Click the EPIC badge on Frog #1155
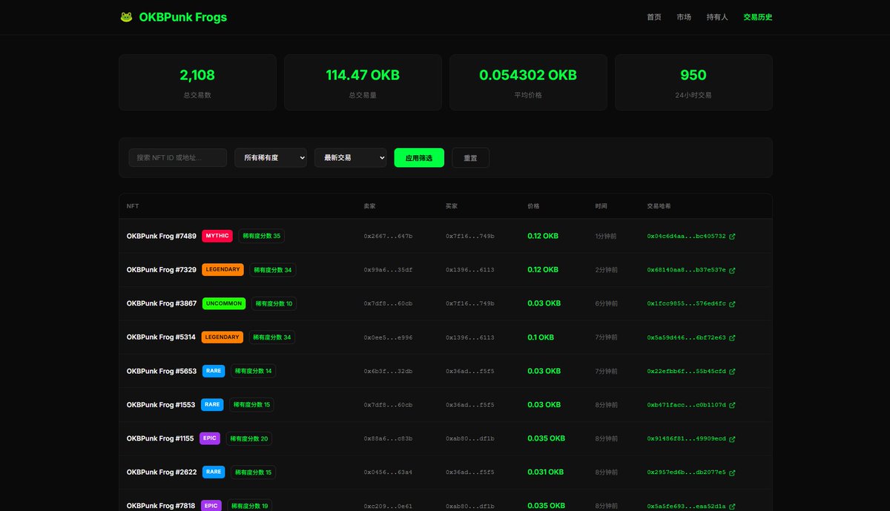 (x=210, y=438)
